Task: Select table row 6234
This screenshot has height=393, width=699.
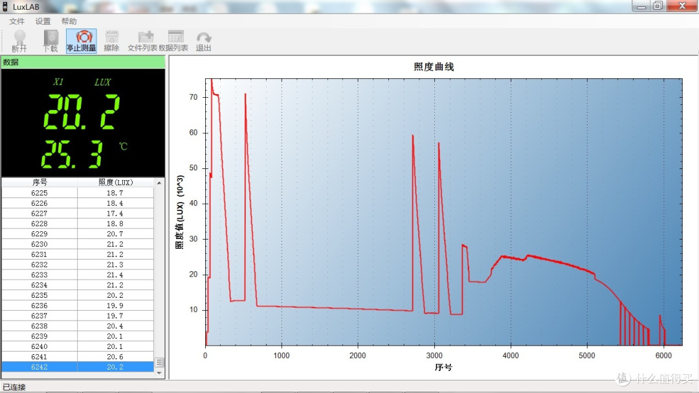Action: [x=78, y=285]
